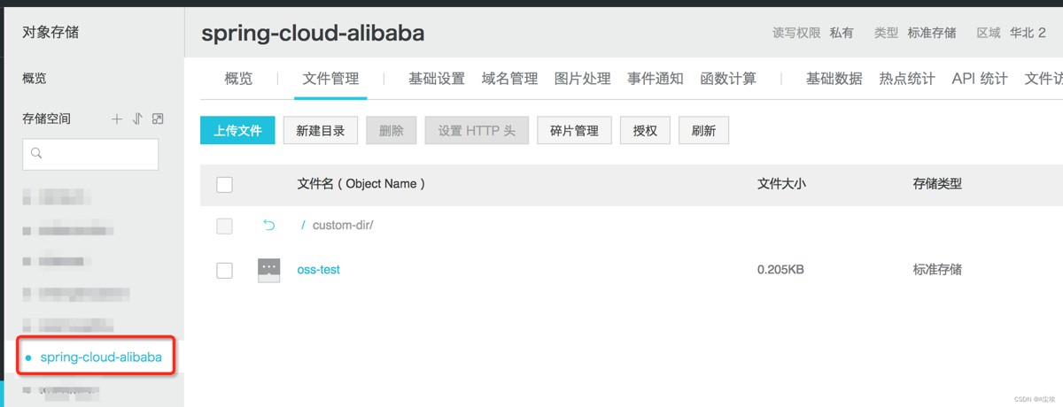Select spring-cloud-alibaba bucket in sidebar
Viewport: 1063px width, 407px height.
101,357
